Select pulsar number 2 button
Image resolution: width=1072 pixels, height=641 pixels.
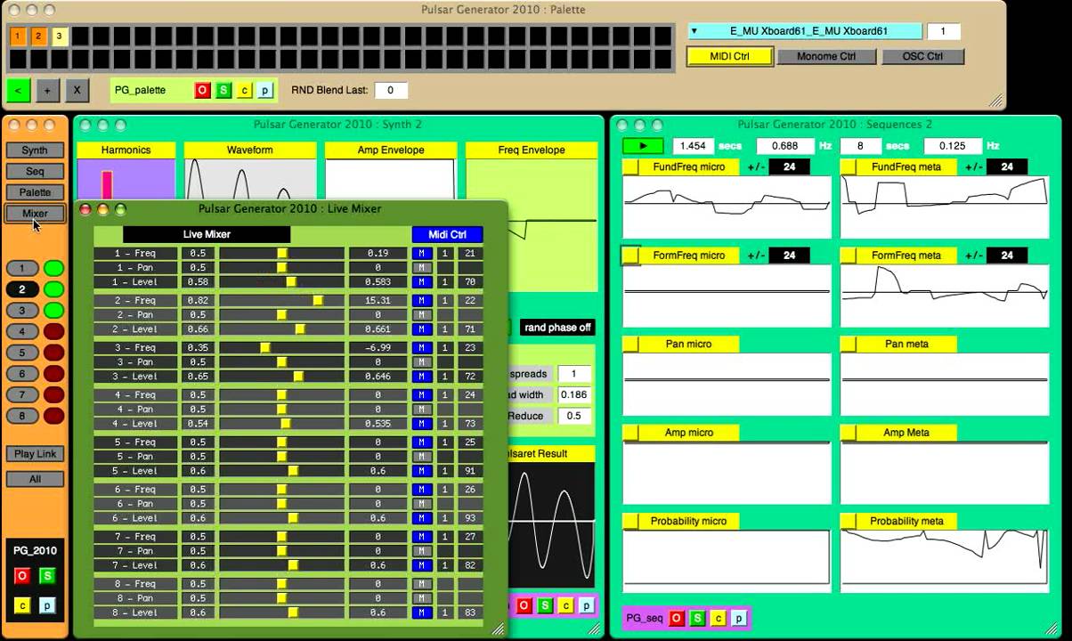[x=22, y=289]
